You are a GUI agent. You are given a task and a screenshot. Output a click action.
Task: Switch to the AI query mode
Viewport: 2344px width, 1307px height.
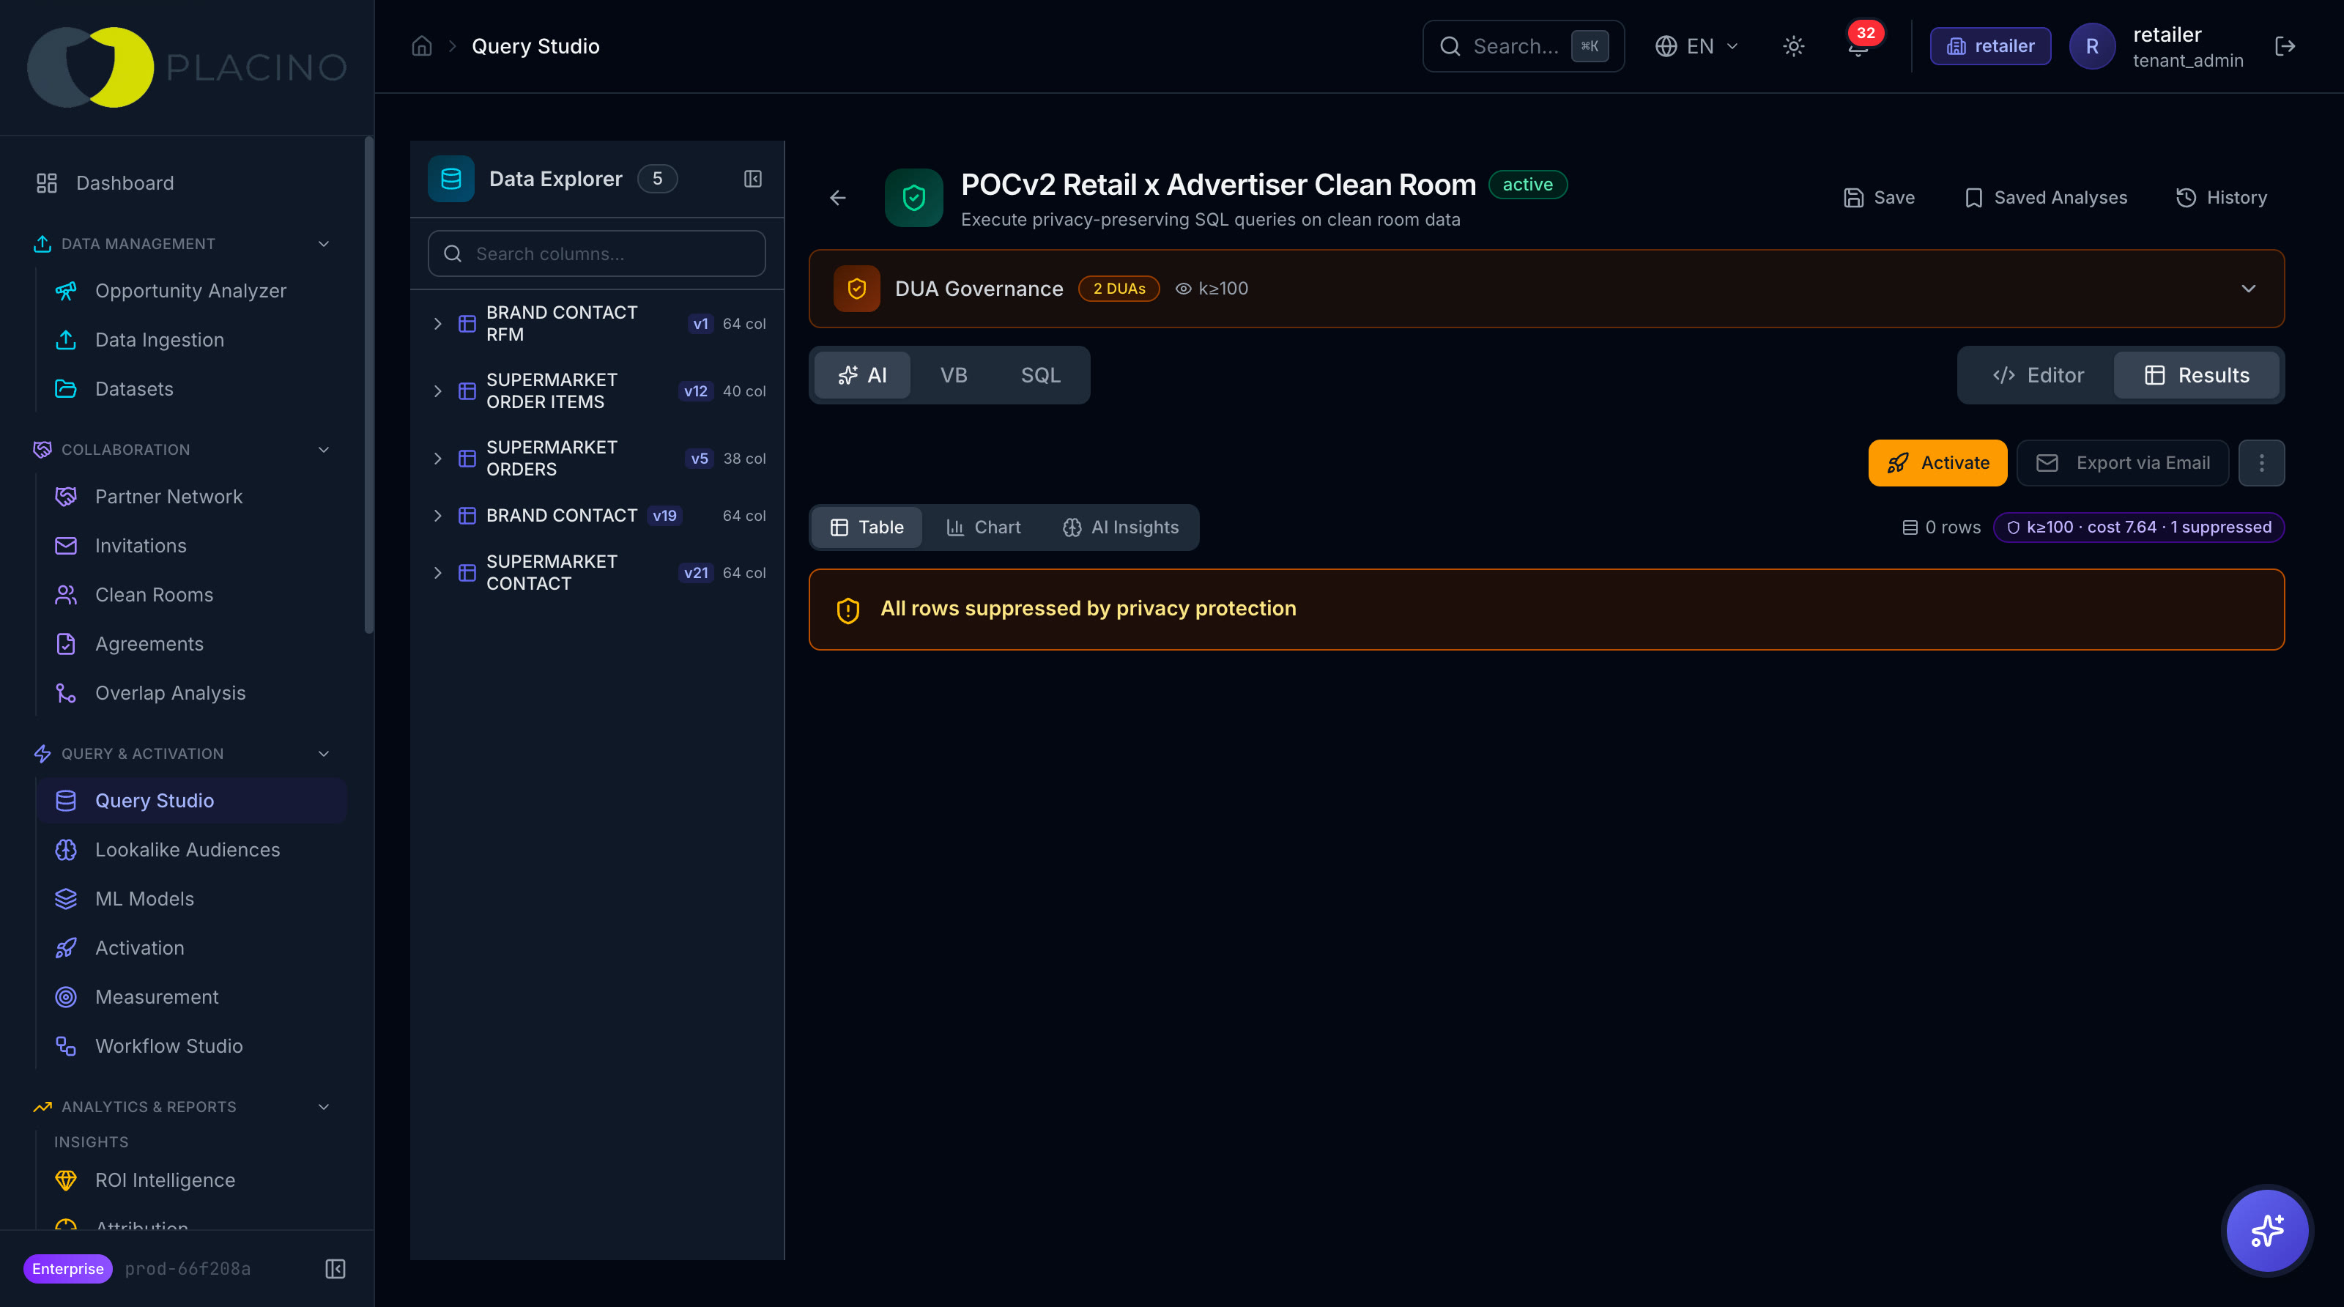(861, 375)
